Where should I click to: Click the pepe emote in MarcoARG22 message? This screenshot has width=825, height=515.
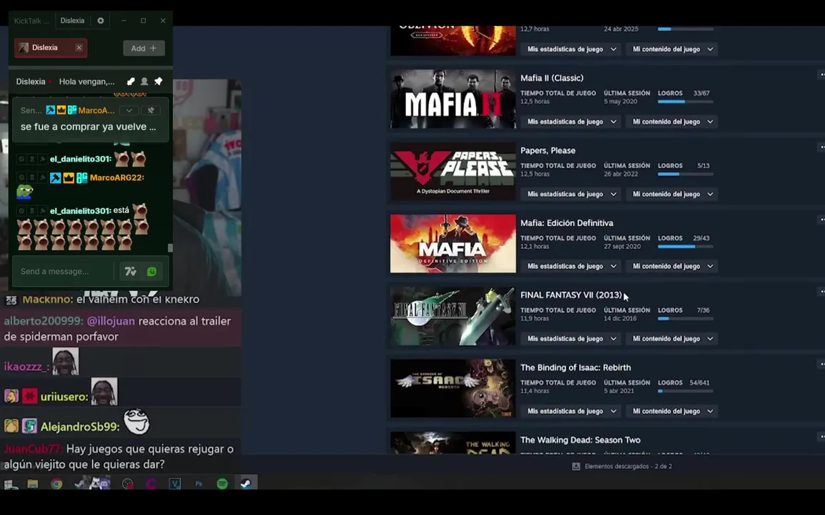tap(25, 191)
